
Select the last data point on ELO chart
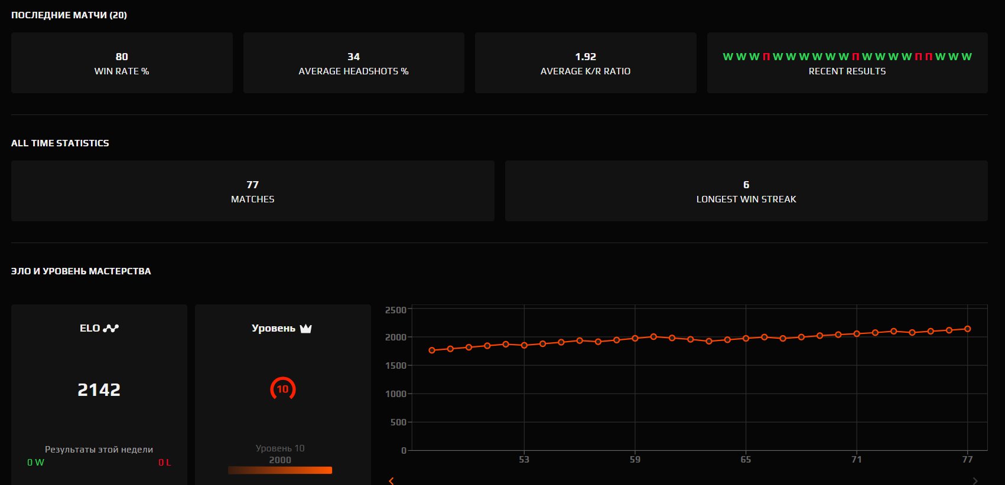pyautogui.click(x=967, y=329)
